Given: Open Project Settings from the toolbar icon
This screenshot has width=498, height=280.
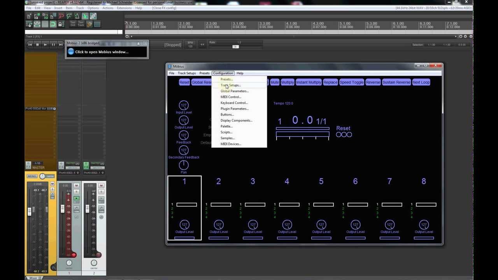Looking at the screenshot, I should coord(53,16).
